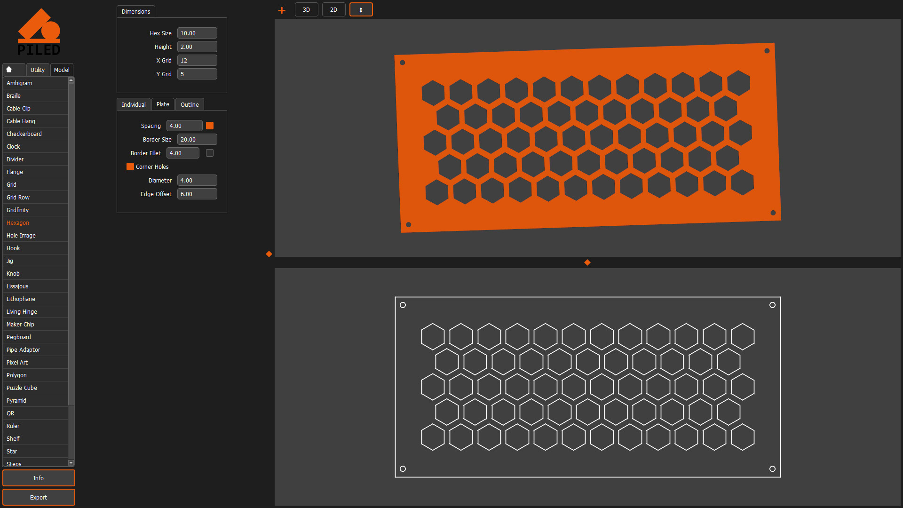The height and width of the screenshot is (508, 903).
Task: Click inside the Hex Size input field
Action: (x=197, y=33)
